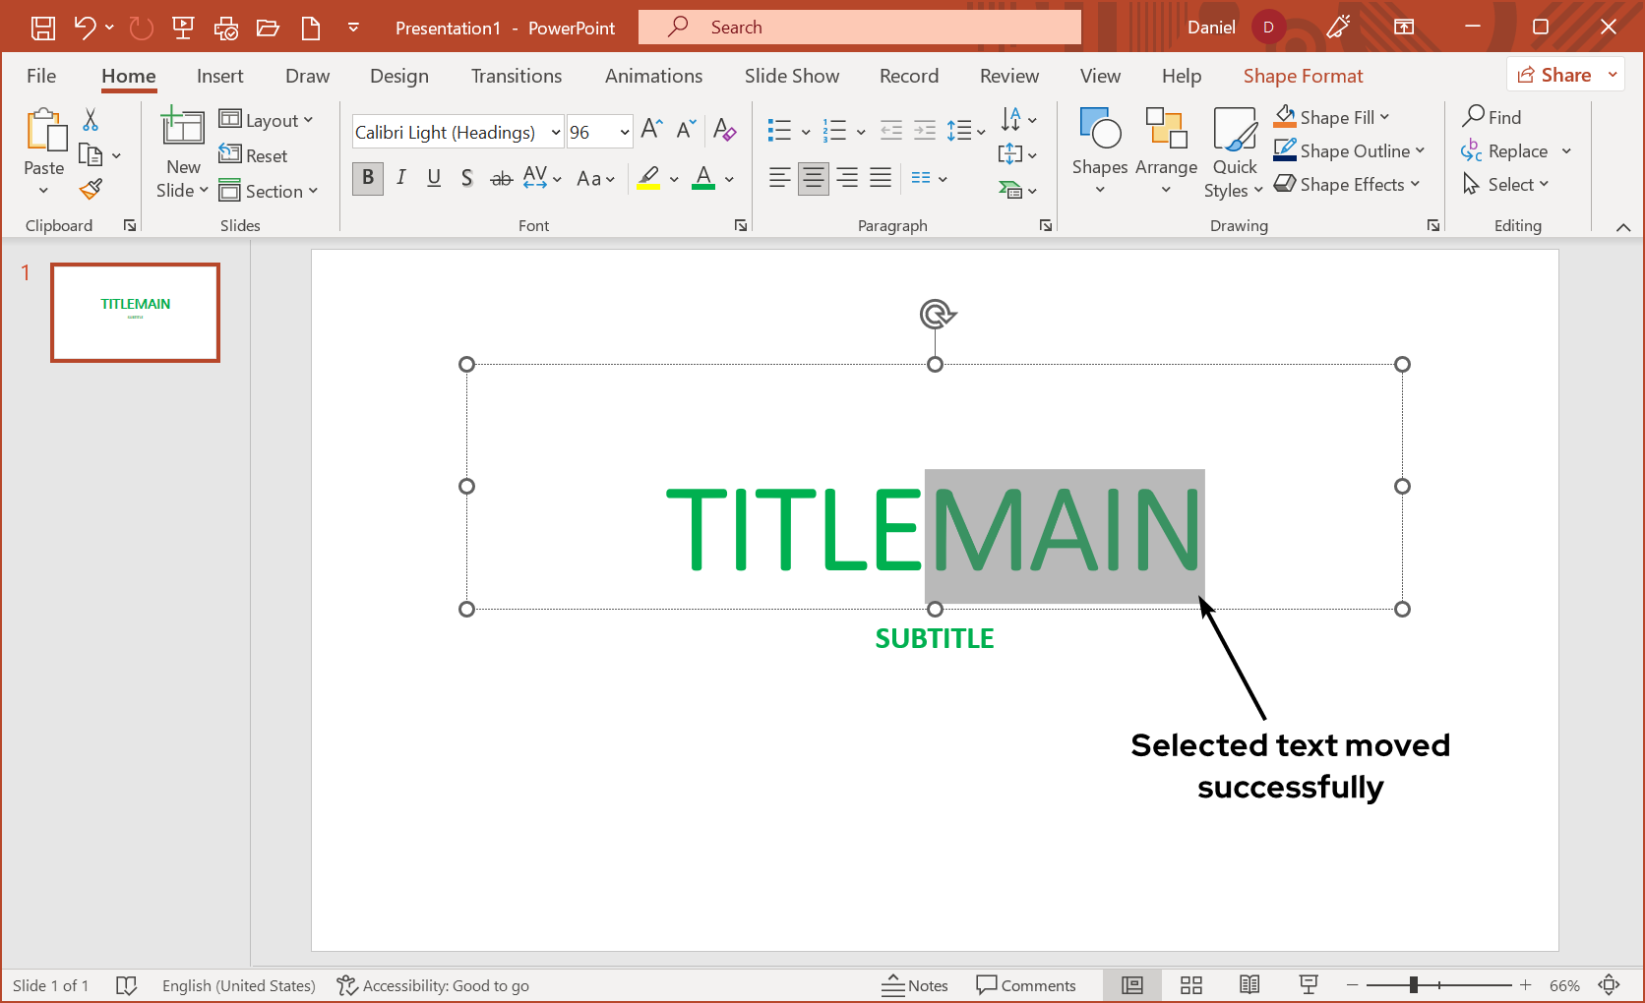
Task: Select slide 1 thumbnail
Action: pos(135,313)
